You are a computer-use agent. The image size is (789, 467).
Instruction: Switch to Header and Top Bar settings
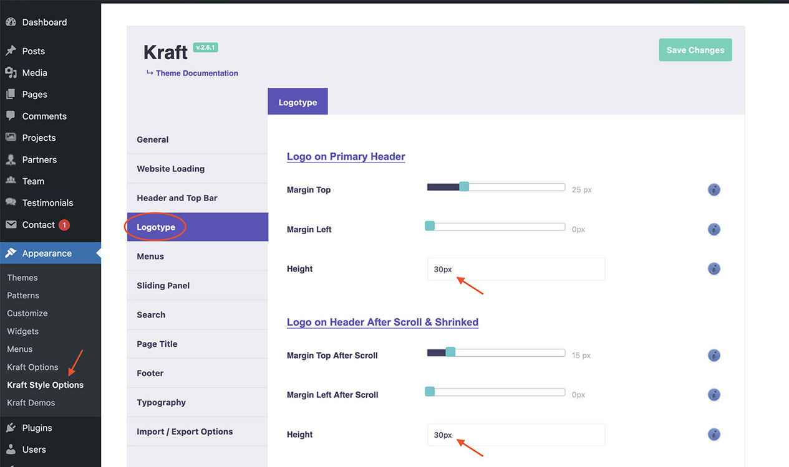177,198
